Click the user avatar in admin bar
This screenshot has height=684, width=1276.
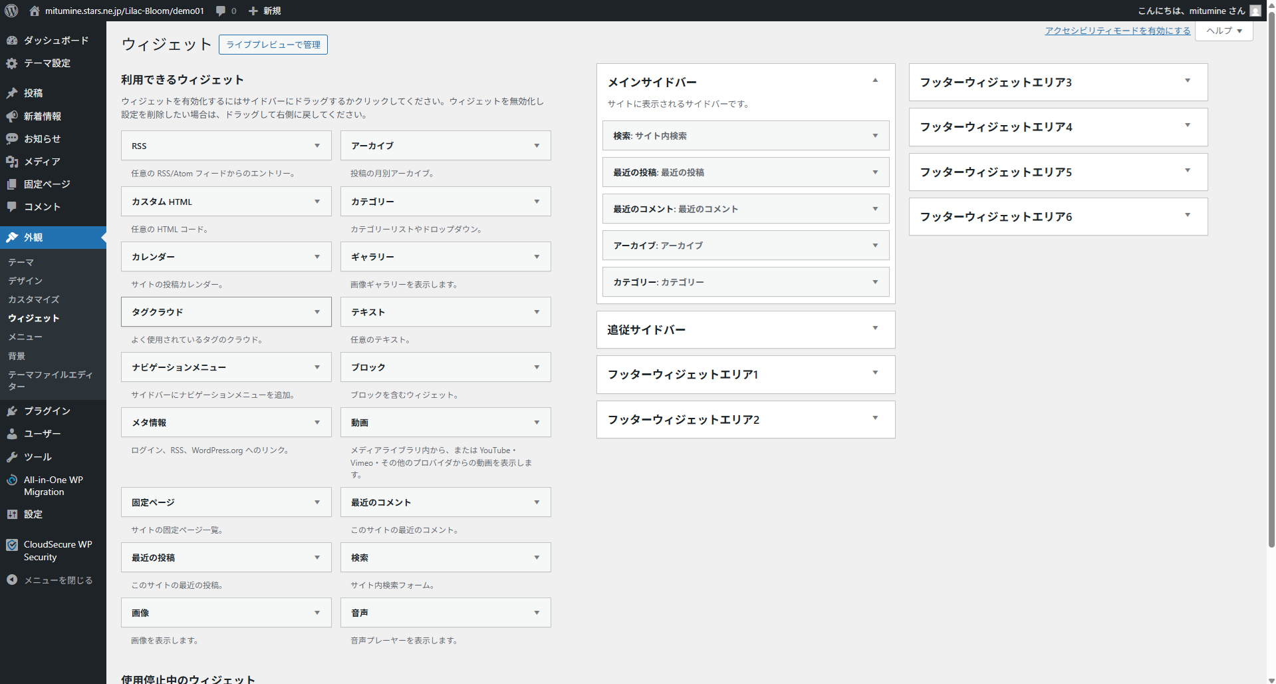click(x=1255, y=11)
